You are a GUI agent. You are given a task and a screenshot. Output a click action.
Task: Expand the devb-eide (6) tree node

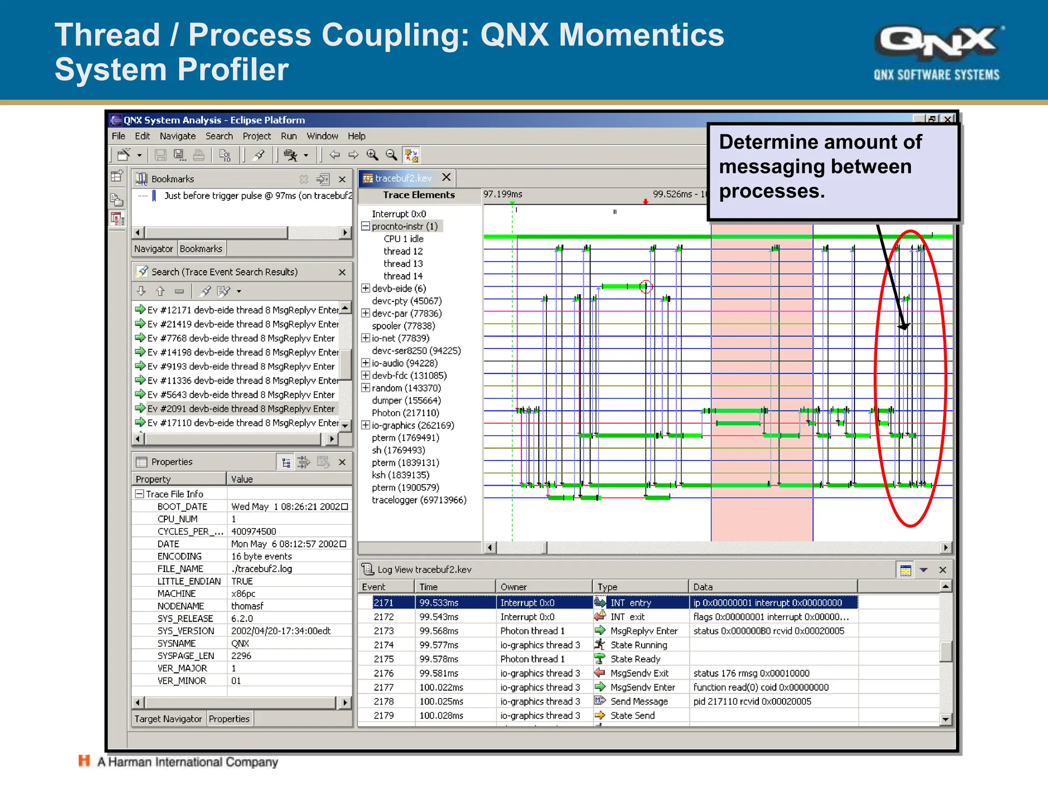(x=365, y=288)
